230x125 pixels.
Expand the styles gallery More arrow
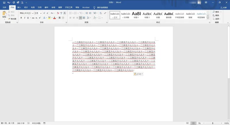(208, 18)
